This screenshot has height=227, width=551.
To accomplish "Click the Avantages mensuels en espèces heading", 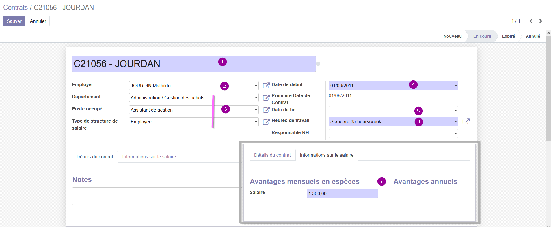I will [305, 182].
